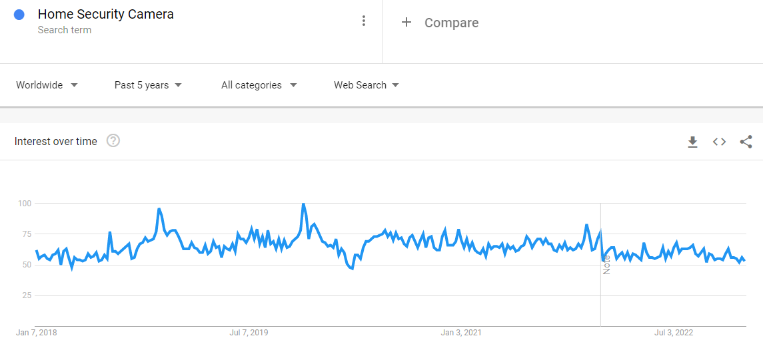Click the Interest over time heading

(x=56, y=141)
